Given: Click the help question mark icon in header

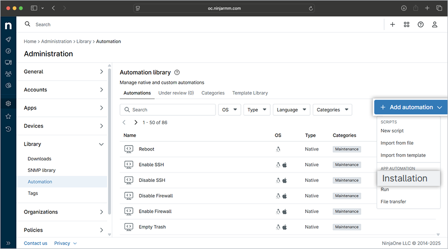Looking at the screenshot, I should (x=421, y=24).
